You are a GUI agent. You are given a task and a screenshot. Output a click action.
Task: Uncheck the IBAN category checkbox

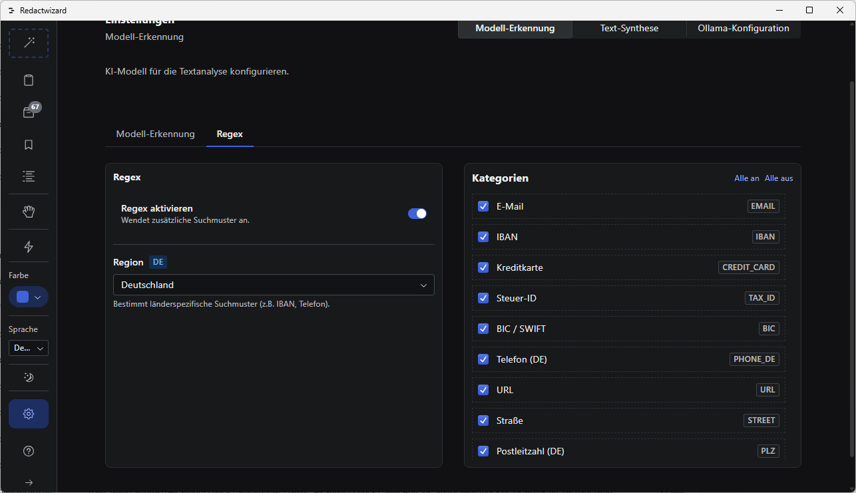coord(483,237)
